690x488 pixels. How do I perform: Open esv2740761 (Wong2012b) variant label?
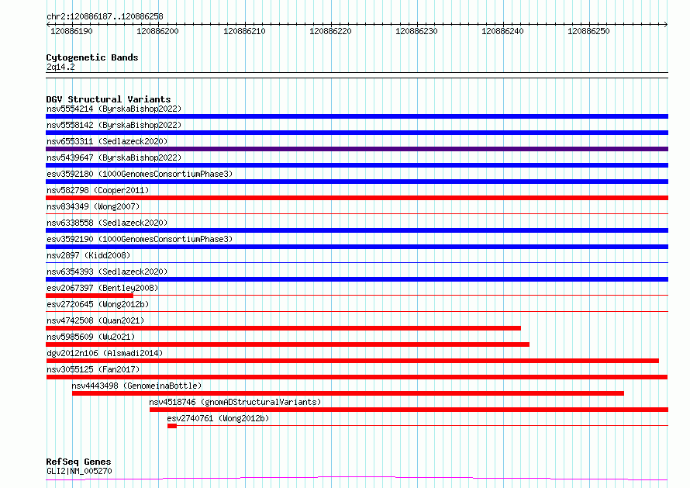click(x=218, y=418)
